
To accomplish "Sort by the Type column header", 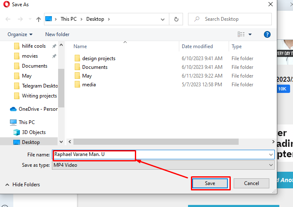I will click(x=237, y=46).
